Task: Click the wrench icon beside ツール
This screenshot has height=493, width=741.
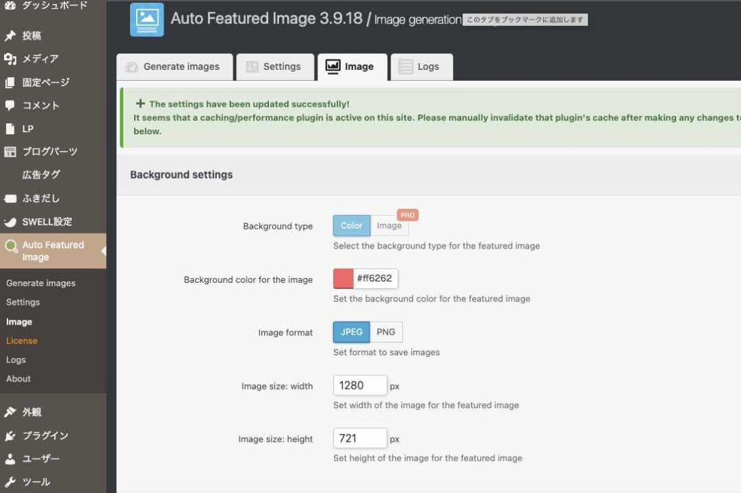Action: tap(10, 481)
